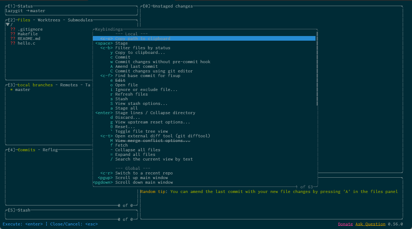Select hello.c in the files list
412x229 pixels.
[26, 43]
